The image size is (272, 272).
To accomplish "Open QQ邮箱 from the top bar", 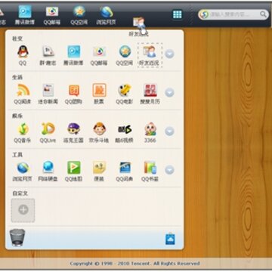I will (52, 15).
